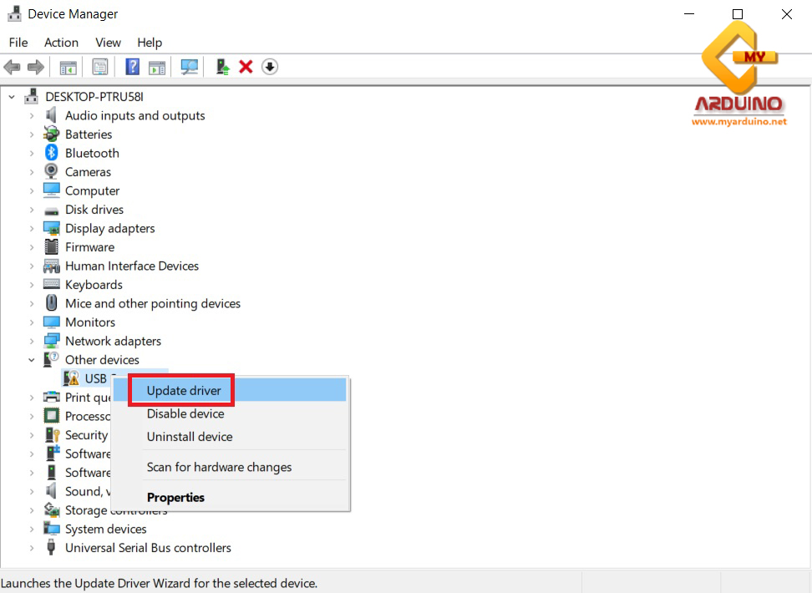Select Display adapters in device tree
The height and width of the screenshot is (593, 812).
click(x=109, y=228)
